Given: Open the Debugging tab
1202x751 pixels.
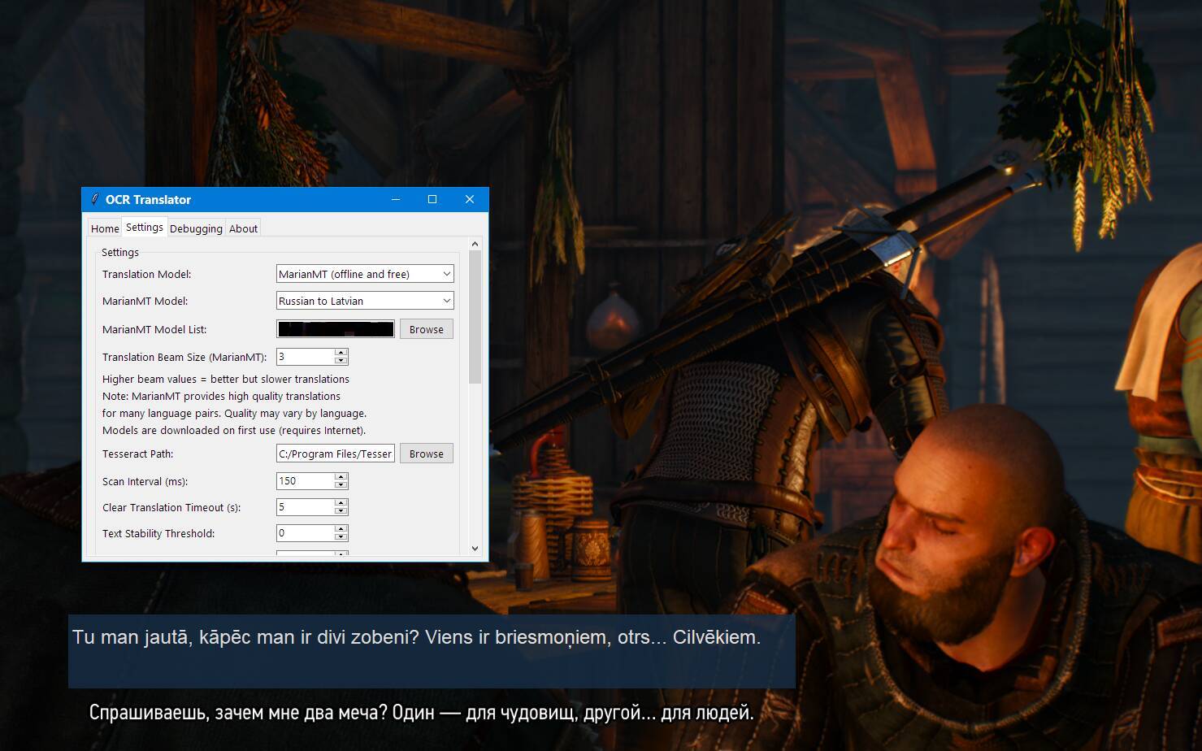Looking at the screenshot, I should (196, 228).
